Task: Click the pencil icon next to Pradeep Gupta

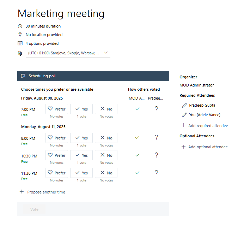Action: (184, 105)
